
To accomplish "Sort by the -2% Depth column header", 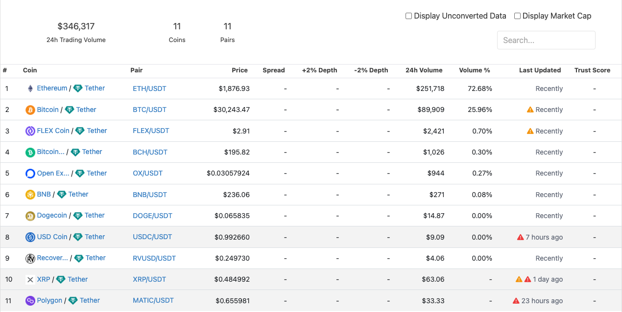I will coord(371,70).
